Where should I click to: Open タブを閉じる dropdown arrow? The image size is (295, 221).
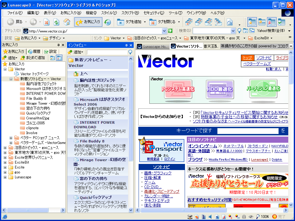pyautogui.click(x=179, y=22)
